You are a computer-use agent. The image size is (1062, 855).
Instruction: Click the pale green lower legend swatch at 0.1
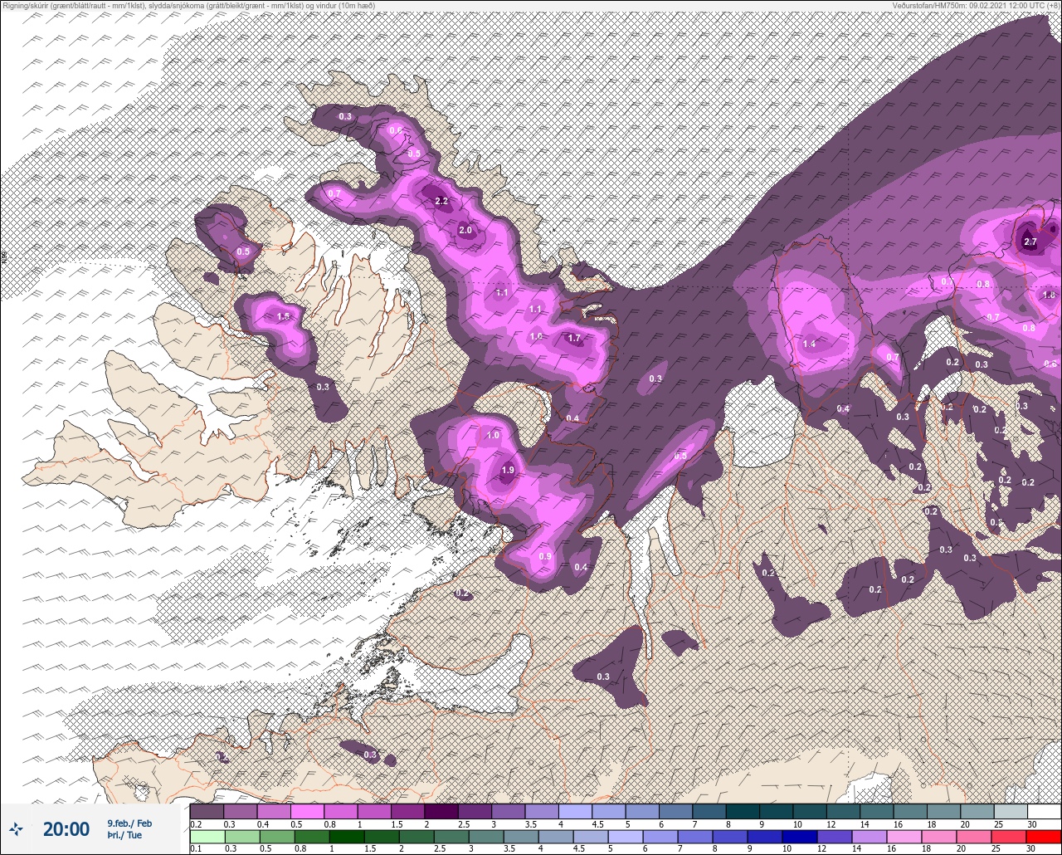pos(207,836)
